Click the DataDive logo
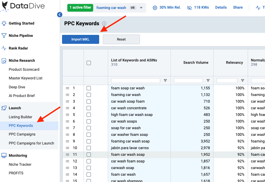Image resolution: width=265 pixels, height=182 pixels. [23, 6]
